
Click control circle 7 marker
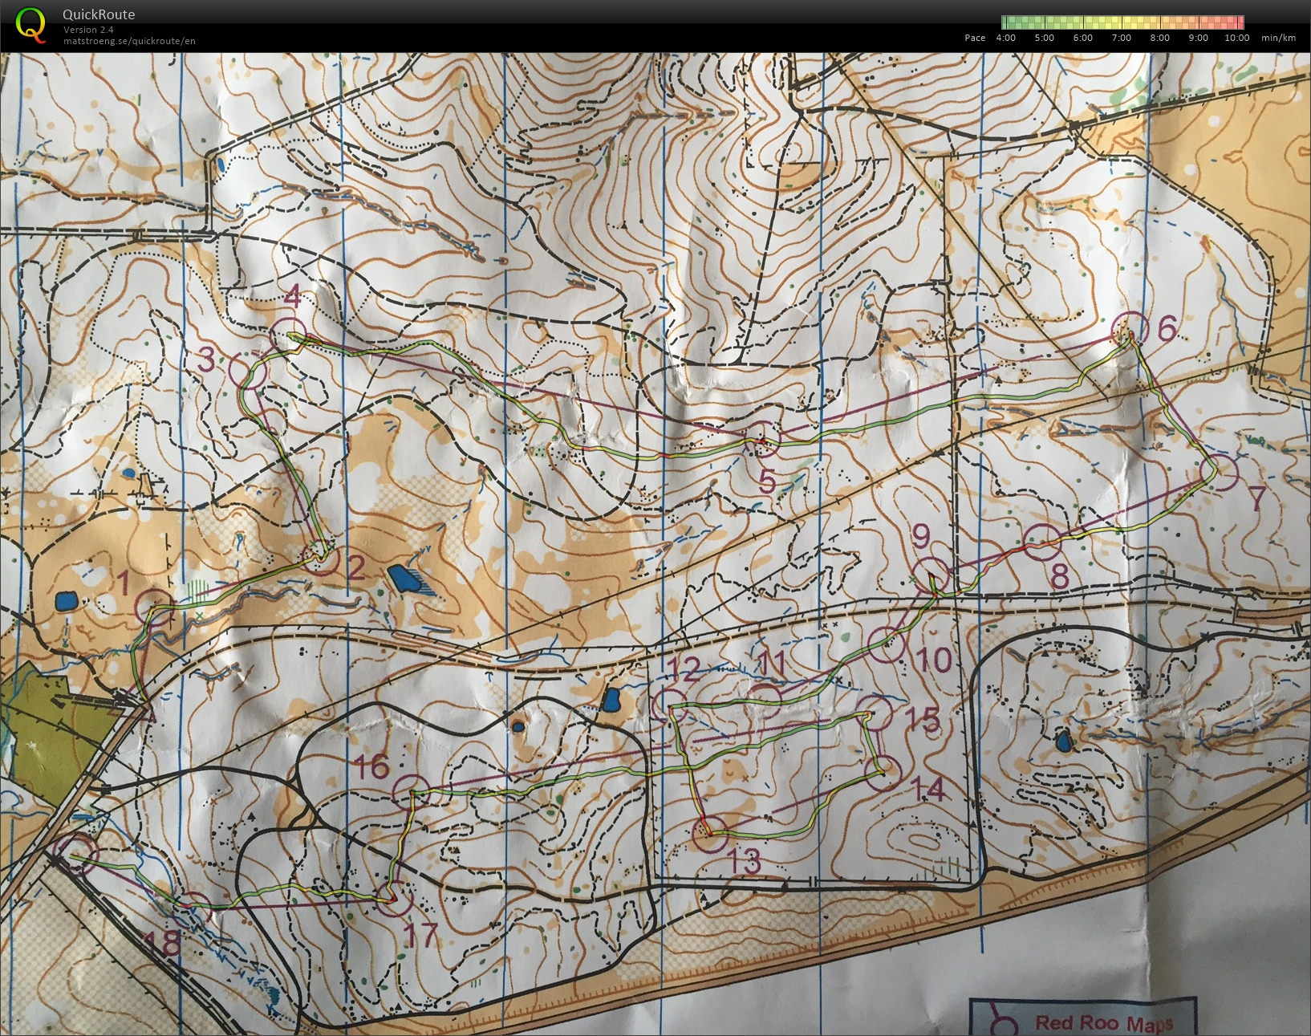point(1221,472)
